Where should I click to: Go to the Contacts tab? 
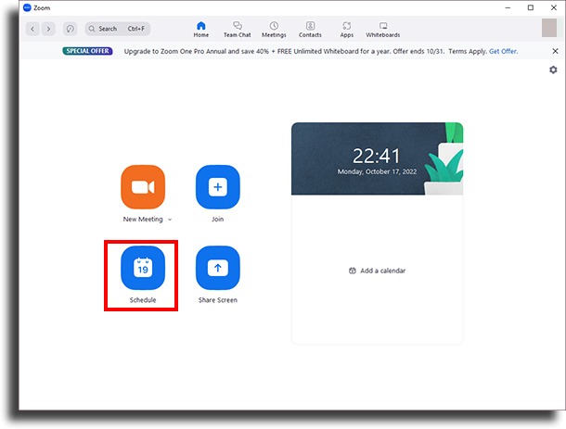[310, 30]
